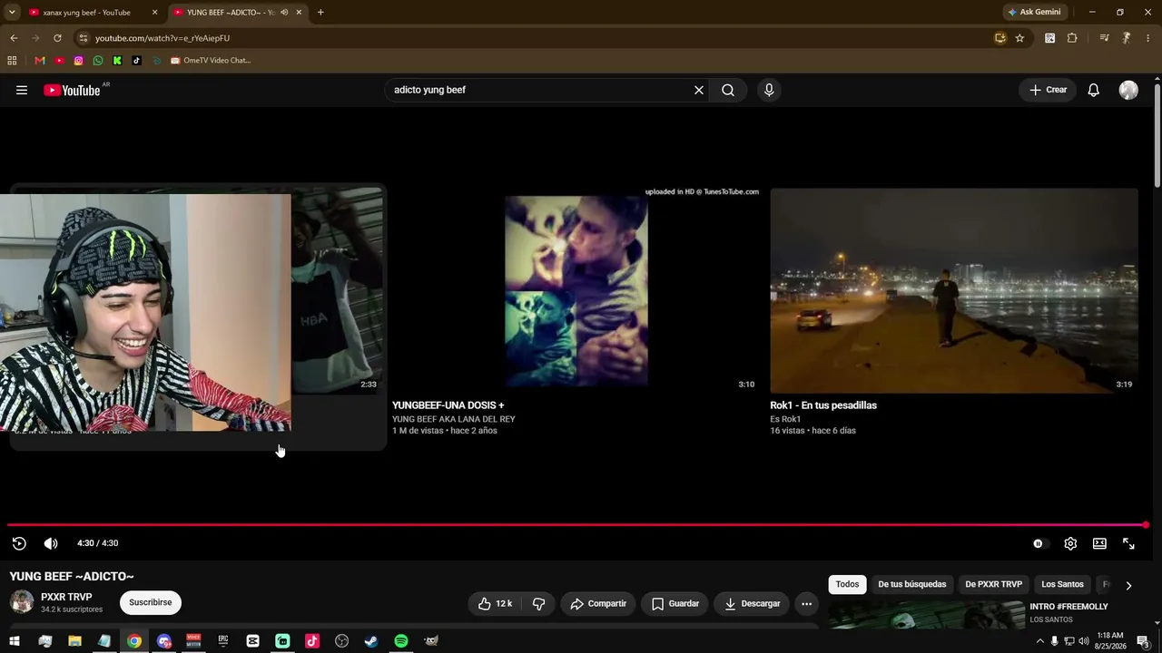
Task: Bookmark this page with the star
Action: coord(1019,38)
